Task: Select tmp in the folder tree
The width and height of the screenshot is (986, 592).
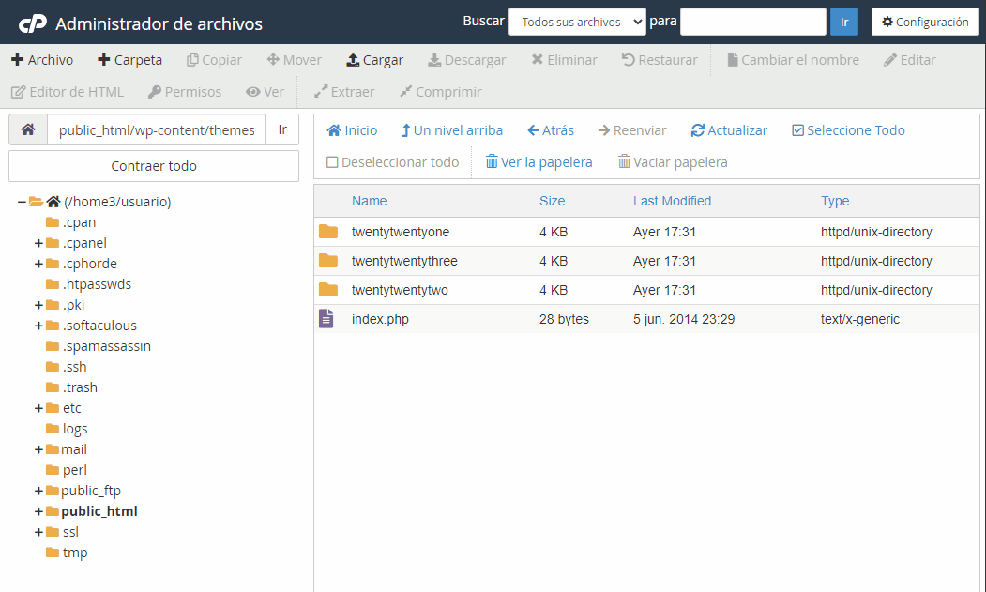Action: 75,553
